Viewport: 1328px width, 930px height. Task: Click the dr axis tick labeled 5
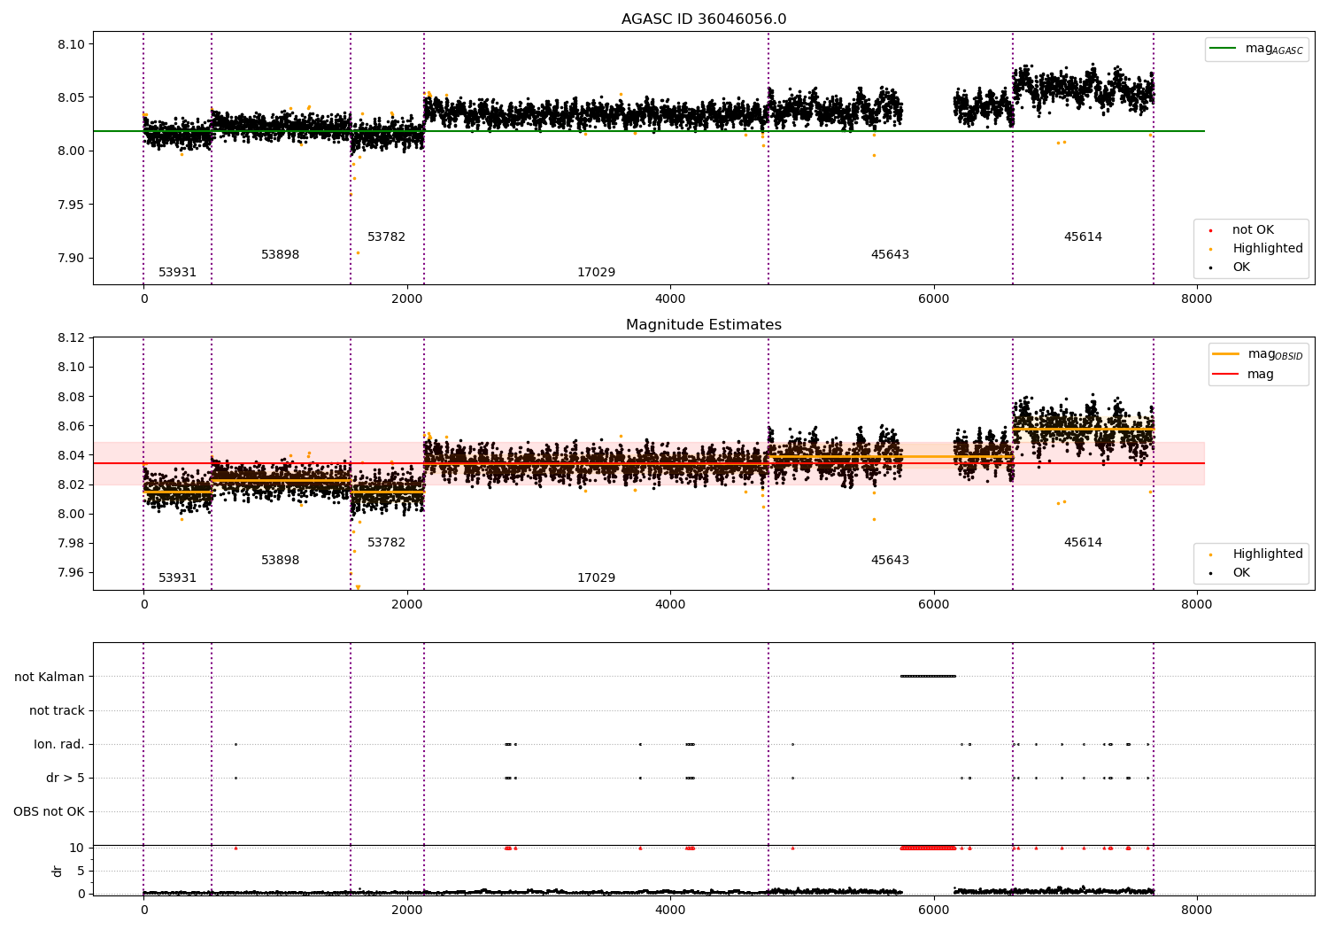pos(81,872)
